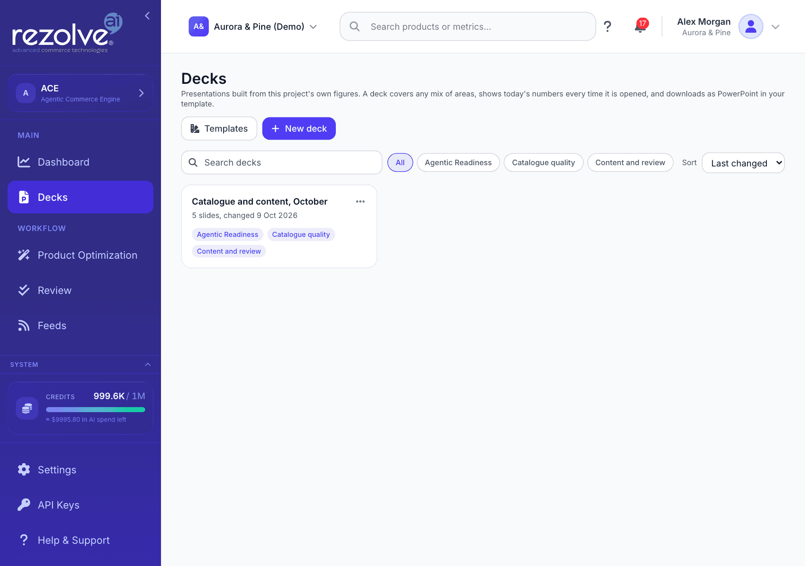Open the help question mark icon in header
Image resolution: width=805 pixels, height=566 pixels.
[607, 26]
